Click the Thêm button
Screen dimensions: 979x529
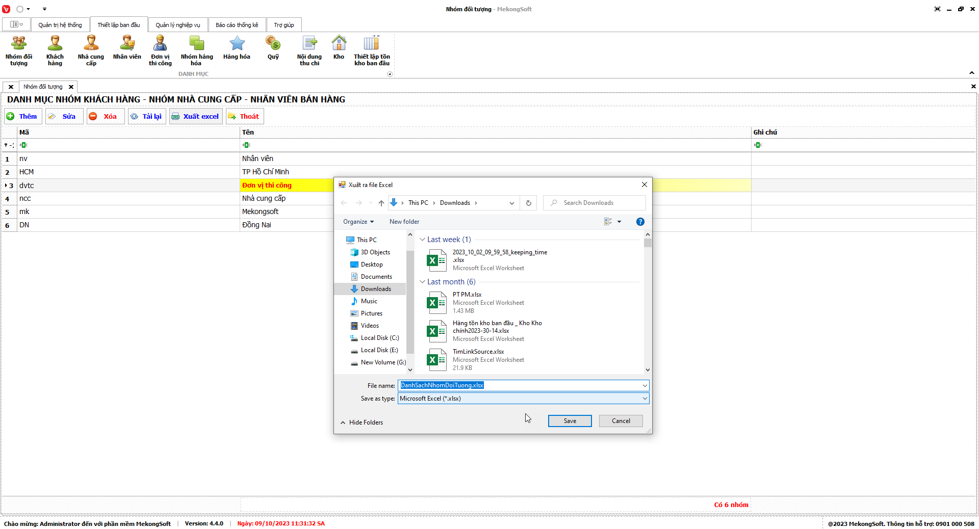click(22, 116)
